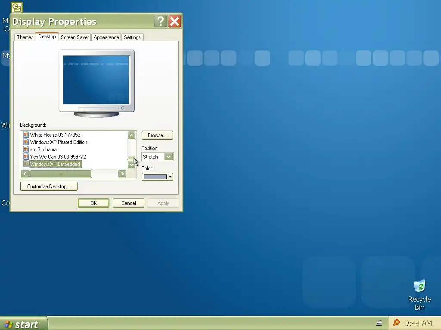
Task: Select the Desktop tab
Action: click(x=47, y=37)
